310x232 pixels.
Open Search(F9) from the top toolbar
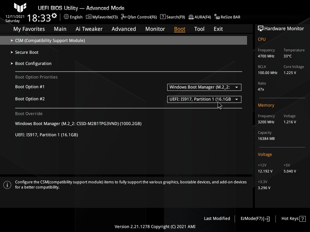tap(172, 17)
